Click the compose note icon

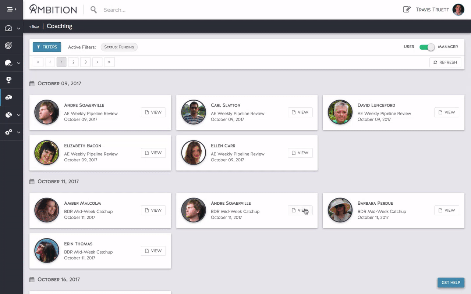pos(407,10)
